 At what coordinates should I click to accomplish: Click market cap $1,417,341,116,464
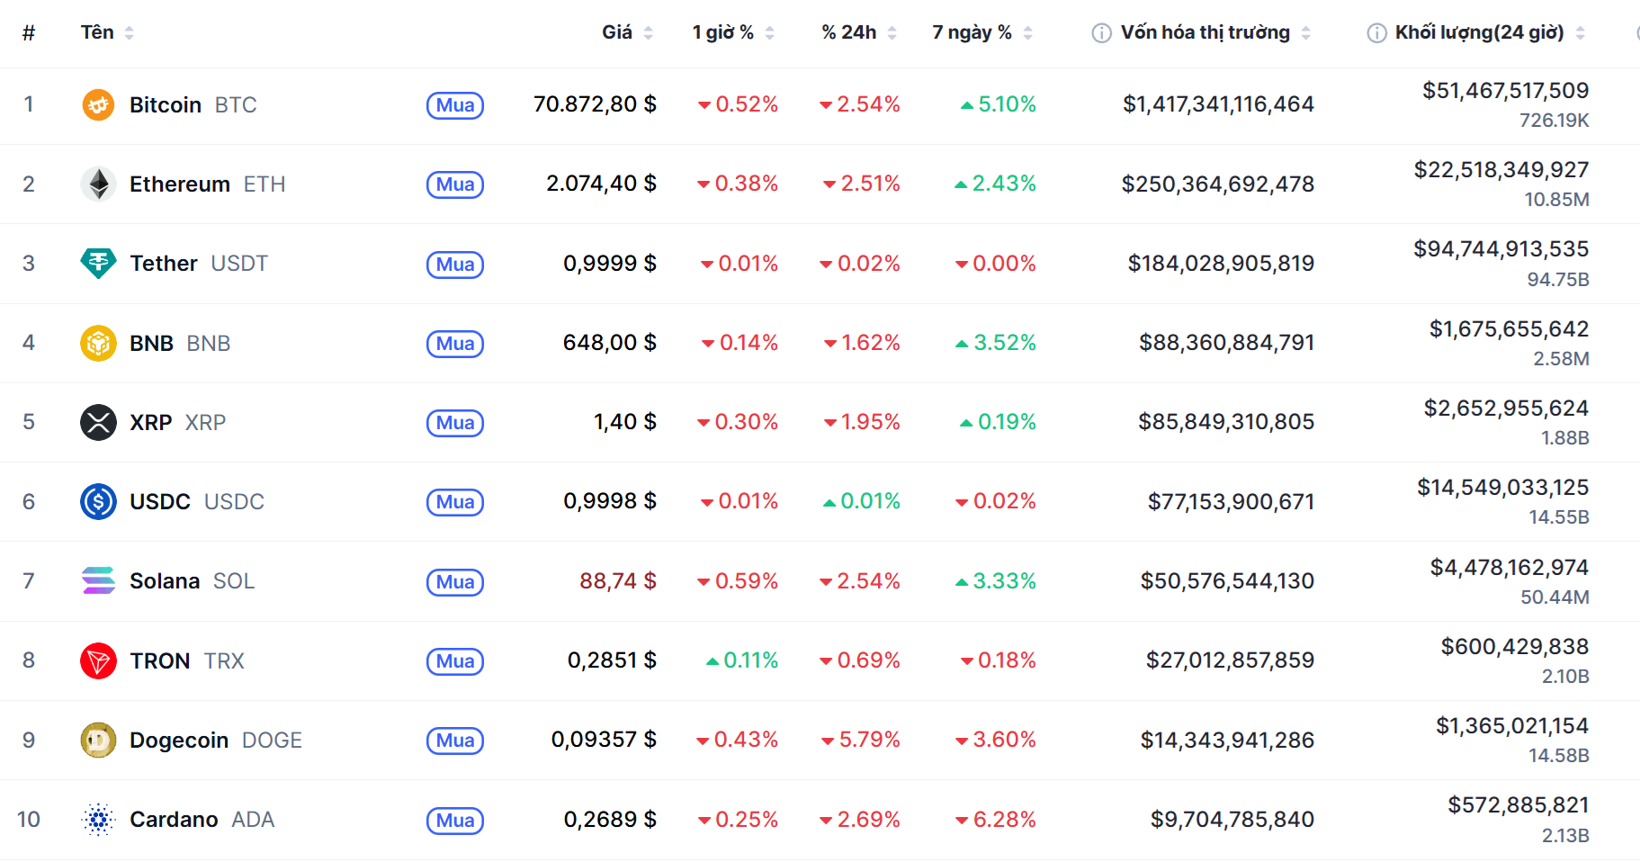click(x=1218, y=104)
